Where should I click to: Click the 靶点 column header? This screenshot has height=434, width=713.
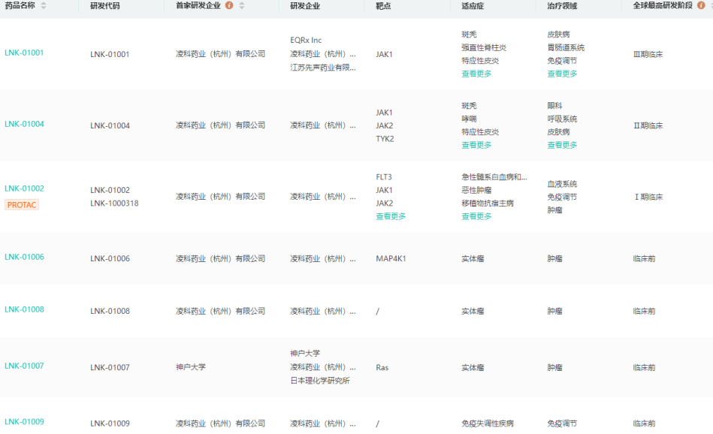(x=383, y=6)
